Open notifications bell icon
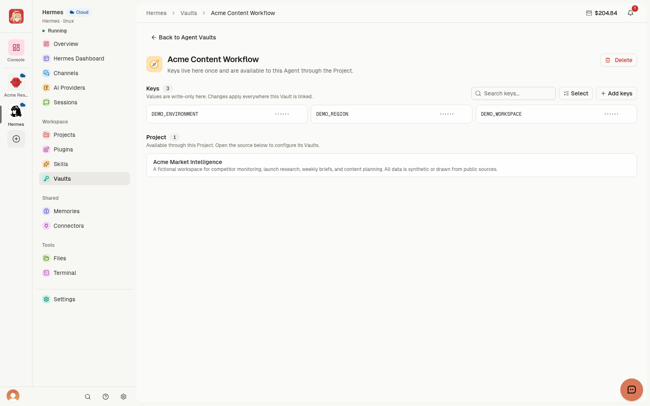This screenshot has width=650, height=406. click(x=630, y=13)
